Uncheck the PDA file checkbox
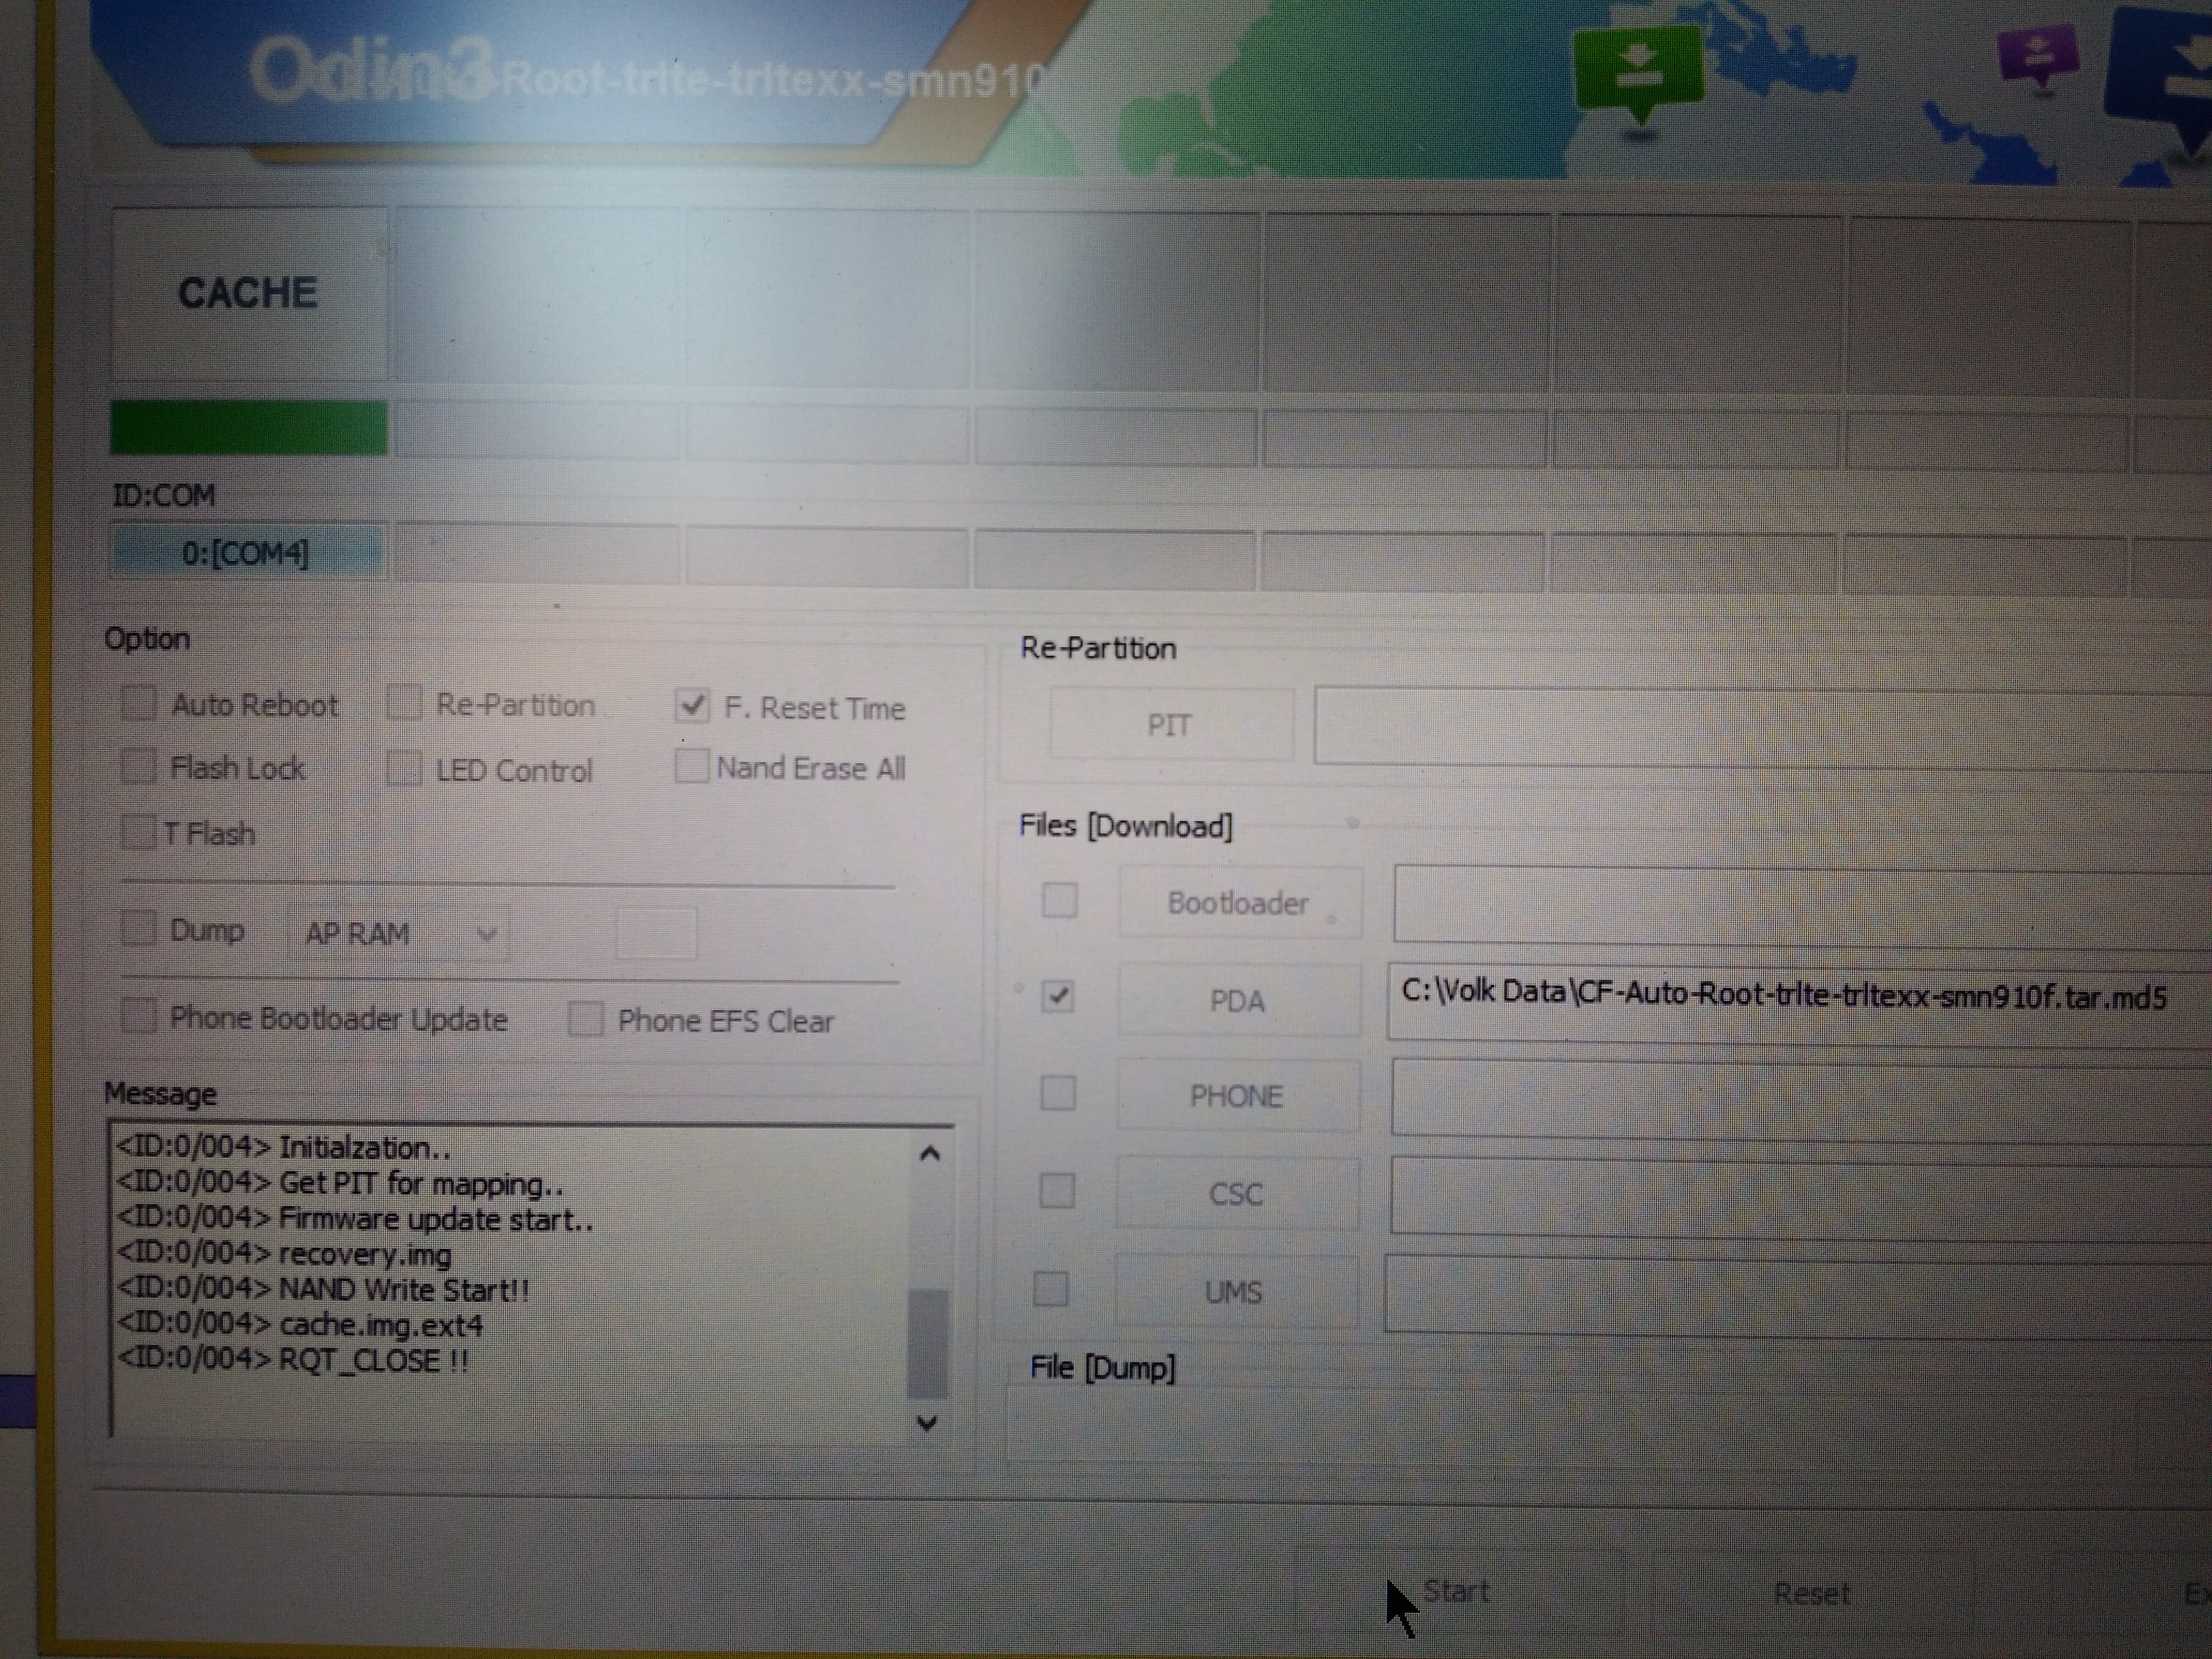 point(1057,996)
